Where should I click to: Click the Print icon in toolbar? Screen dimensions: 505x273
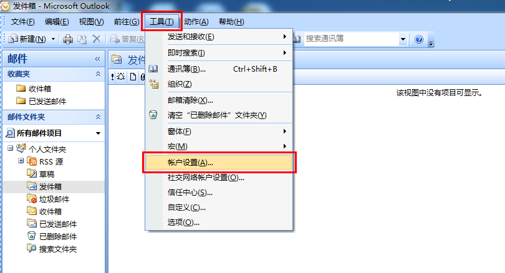[x=67, y=39]
